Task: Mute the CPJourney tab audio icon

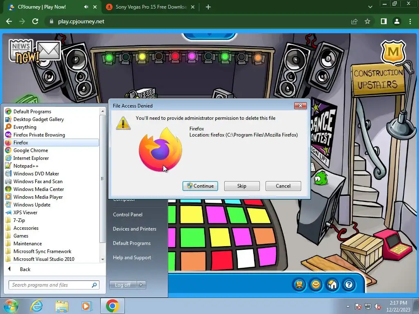Action: coord(86,7)
